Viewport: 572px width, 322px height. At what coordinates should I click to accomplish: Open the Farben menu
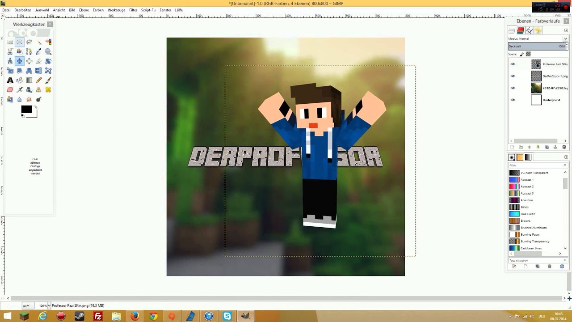click(98, 10)
